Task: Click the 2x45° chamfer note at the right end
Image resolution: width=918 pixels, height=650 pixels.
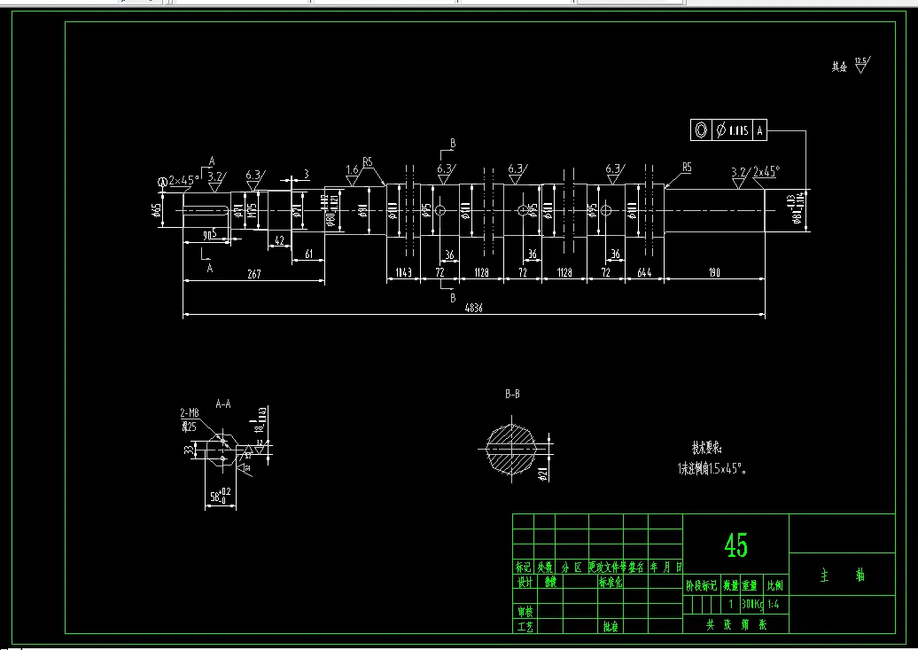Action: [x=766, y=172]
